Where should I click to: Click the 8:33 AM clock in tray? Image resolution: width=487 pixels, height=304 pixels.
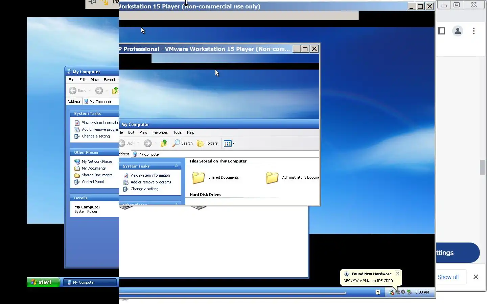point(422,292)
